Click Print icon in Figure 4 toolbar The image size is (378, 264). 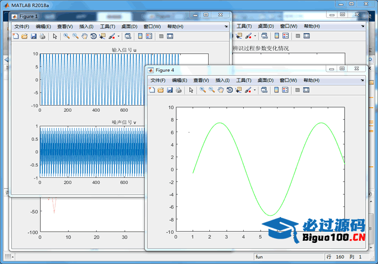click(x=179, y=90)
